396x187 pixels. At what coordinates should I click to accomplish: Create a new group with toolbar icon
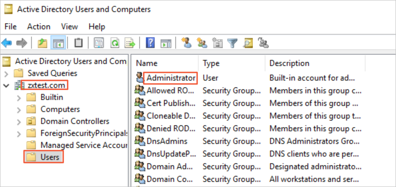tap(202, 43)
